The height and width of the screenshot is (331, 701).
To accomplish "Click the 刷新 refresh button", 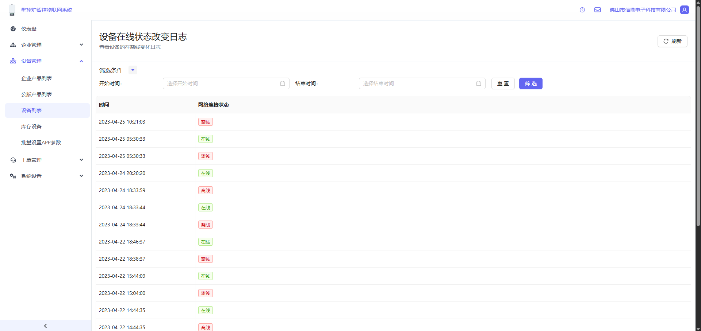I will click(672, 41).
